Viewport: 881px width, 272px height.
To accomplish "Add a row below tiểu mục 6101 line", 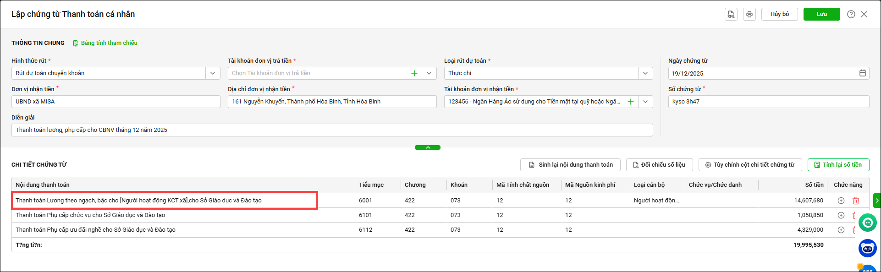I will [x=841, y=215].
